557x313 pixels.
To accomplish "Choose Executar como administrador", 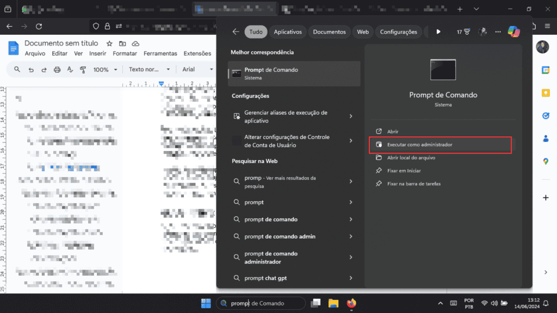I will coord(442,145).
